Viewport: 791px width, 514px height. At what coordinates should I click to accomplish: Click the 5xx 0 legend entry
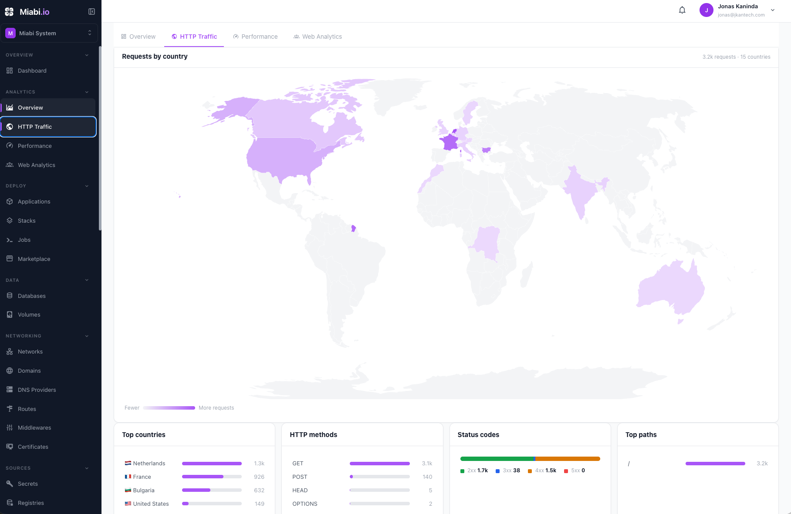point(575,471)
